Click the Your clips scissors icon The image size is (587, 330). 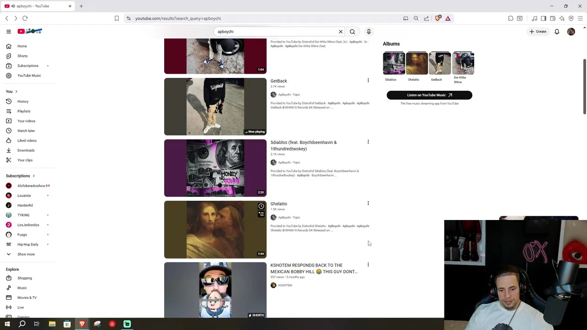coord(9,160)
